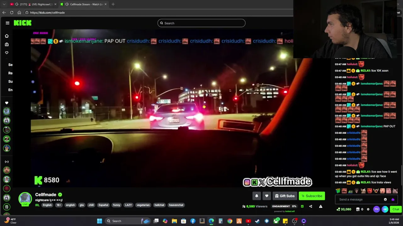This screenshot has height=226, width=403.
Task: Focus the Kick Search box
Action: pos(201,23)
